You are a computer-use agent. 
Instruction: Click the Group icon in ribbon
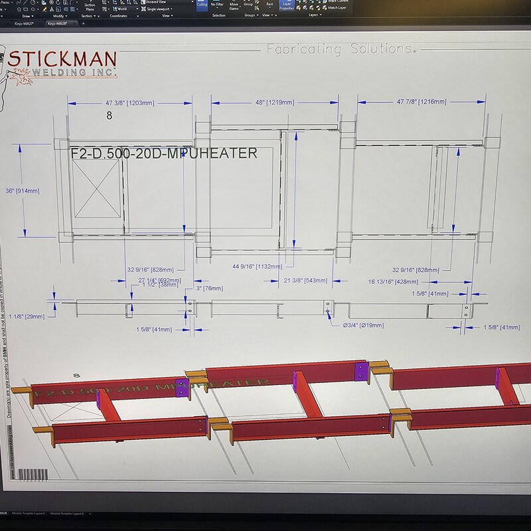point(248,4)
